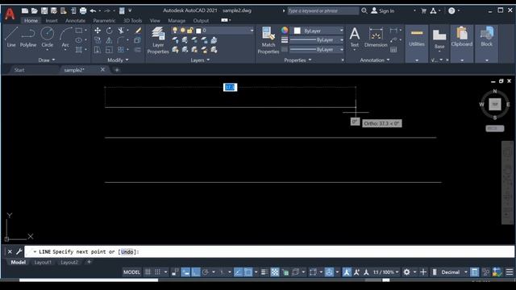Toggle snap mode dotted grid in status bar

tap(158, 272)
